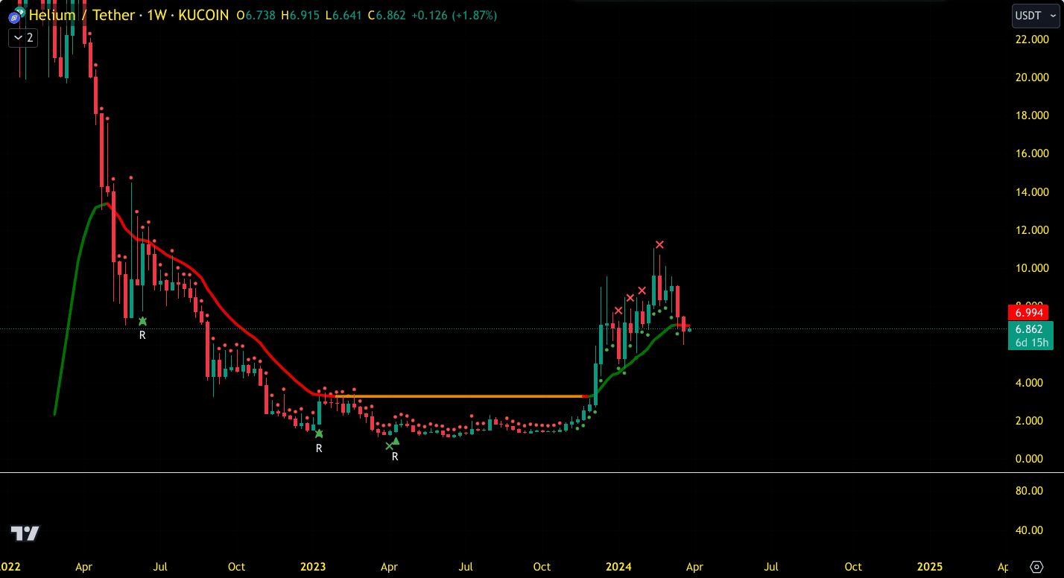Click 18.000 on the price axis
The image size is (1064, 578).
[1031, 115]
